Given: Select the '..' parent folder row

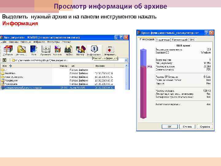Looking at the screenshot, I should 57,70.
